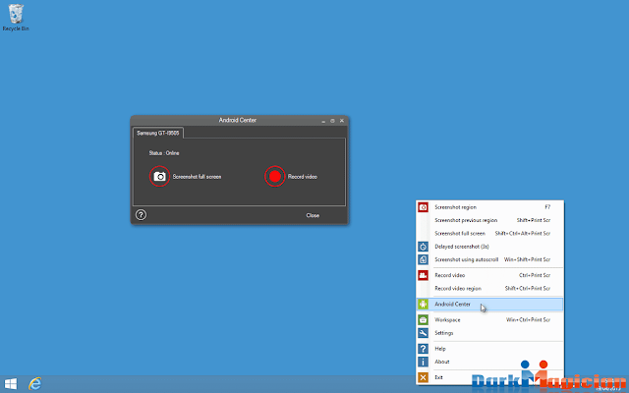The height and width of the screenshot is (393, 629).
Task: Choose Screenshot region from the menu
Action: [x=489, y=207]
